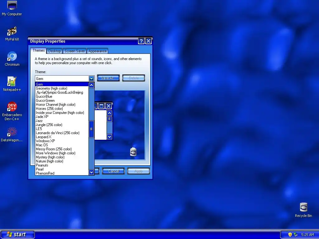
Task: Choose Horror Channel (high color) theme
Action: [62, 105]
